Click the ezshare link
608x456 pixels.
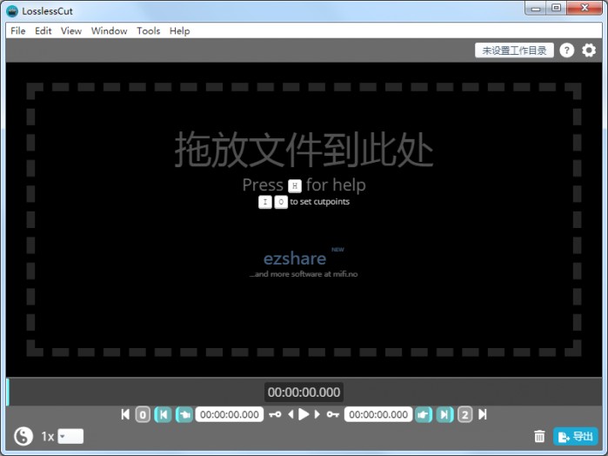295,258
